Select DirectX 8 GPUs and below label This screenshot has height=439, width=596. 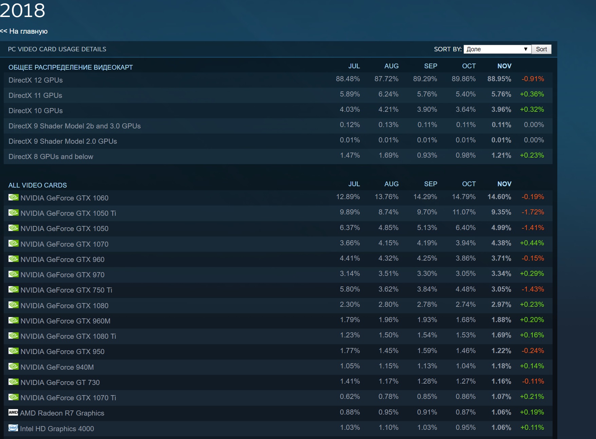pos(51,157)
